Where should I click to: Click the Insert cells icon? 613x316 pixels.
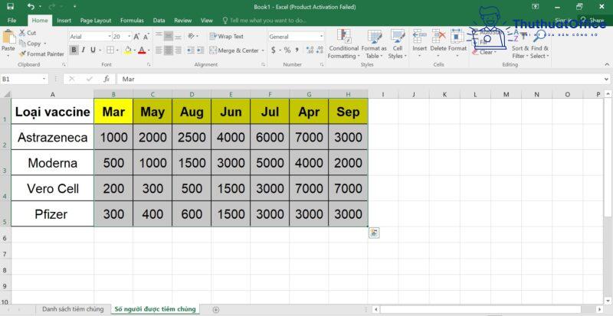coord(419,37)
